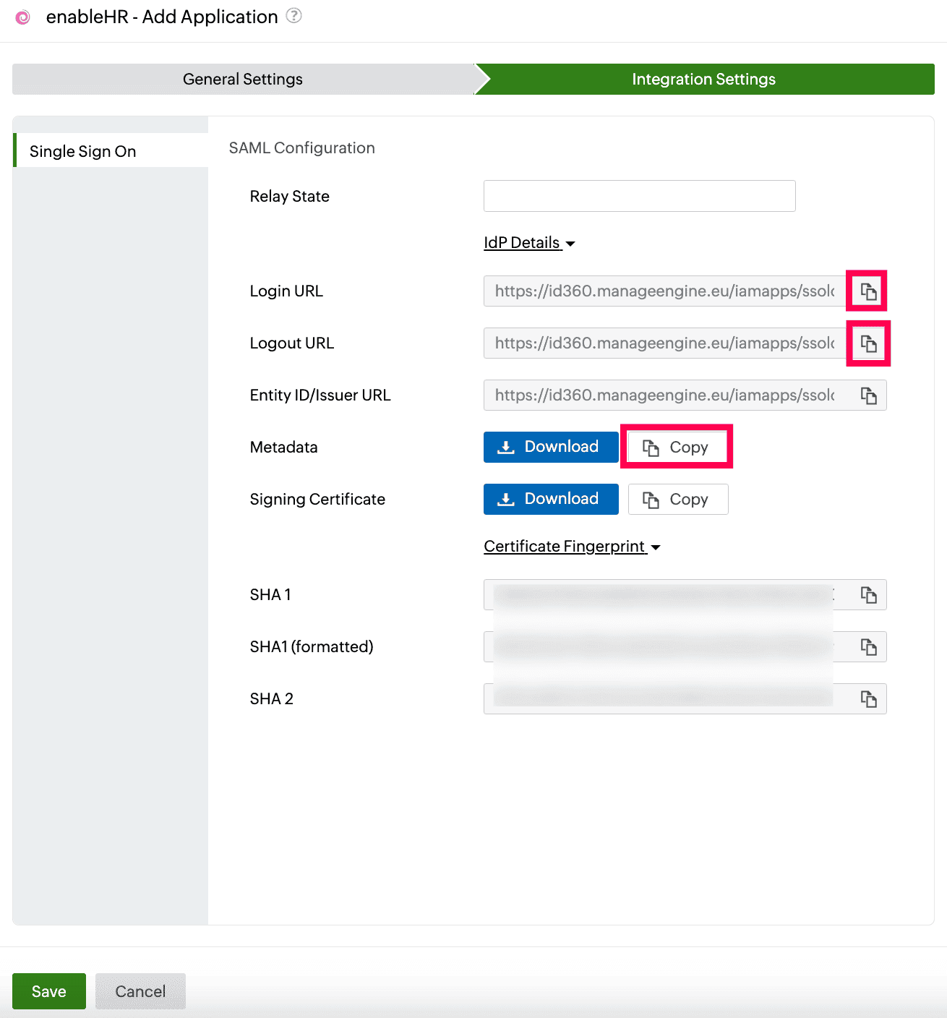This screenshot has height=1018, width=947.
Task: Switch to General Settings step
Action: click(x=243, y=79)
